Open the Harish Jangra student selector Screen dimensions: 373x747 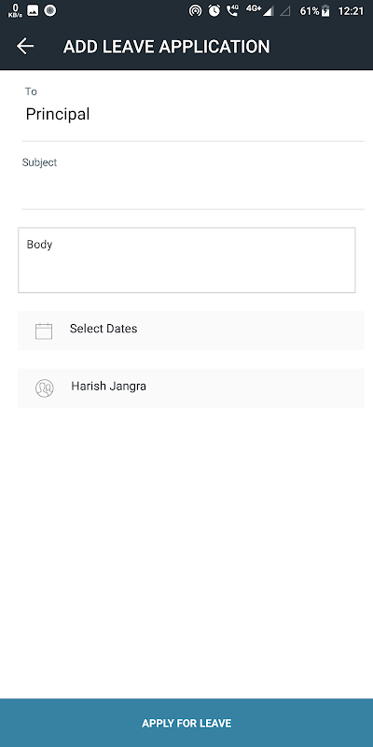pos(191,388)
